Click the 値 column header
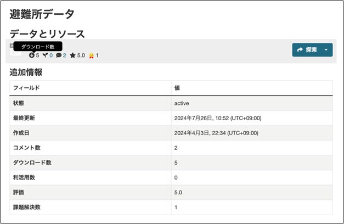This screenshot has width=344, height=224. click(x=177, y=88)
